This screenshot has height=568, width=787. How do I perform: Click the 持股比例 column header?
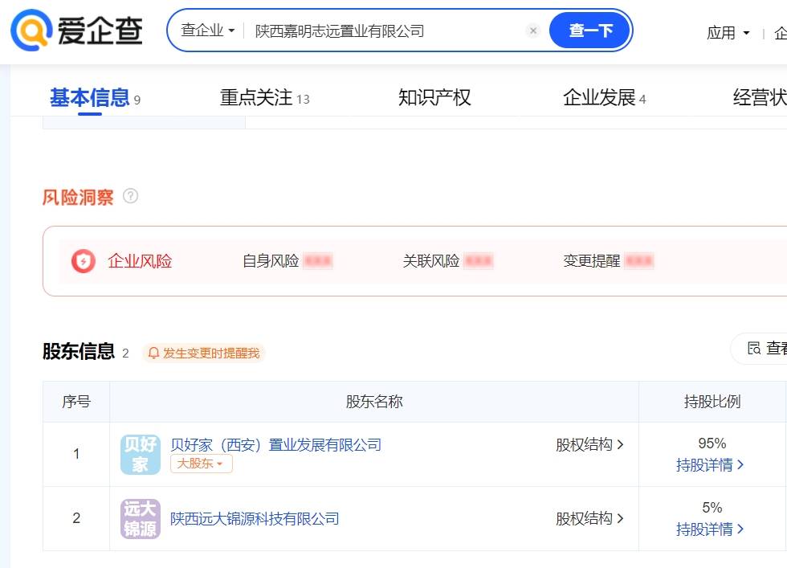[x=712, y=402]
